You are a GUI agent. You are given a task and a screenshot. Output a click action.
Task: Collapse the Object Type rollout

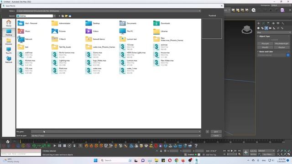click(x=264, y=36)
